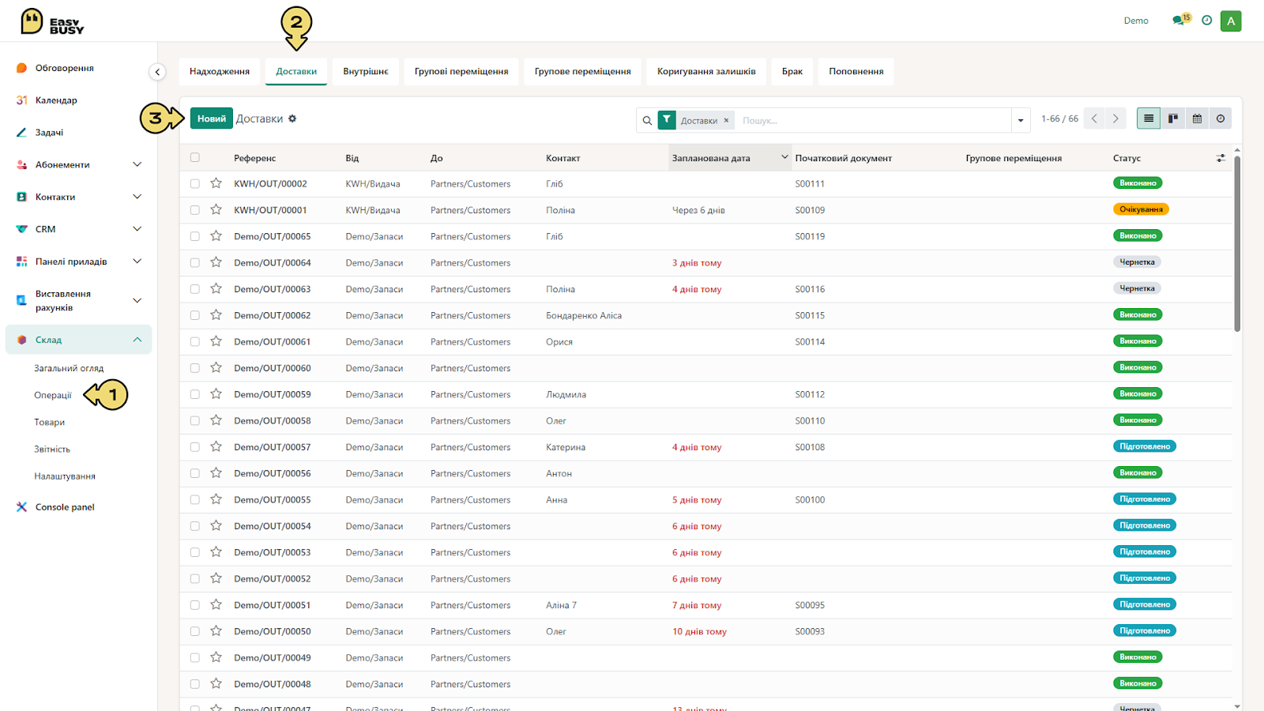This screenshot has width=1264, height=711.
Task: Open Загальний огляд in the Склад submenu
Action: click(69, 368)
